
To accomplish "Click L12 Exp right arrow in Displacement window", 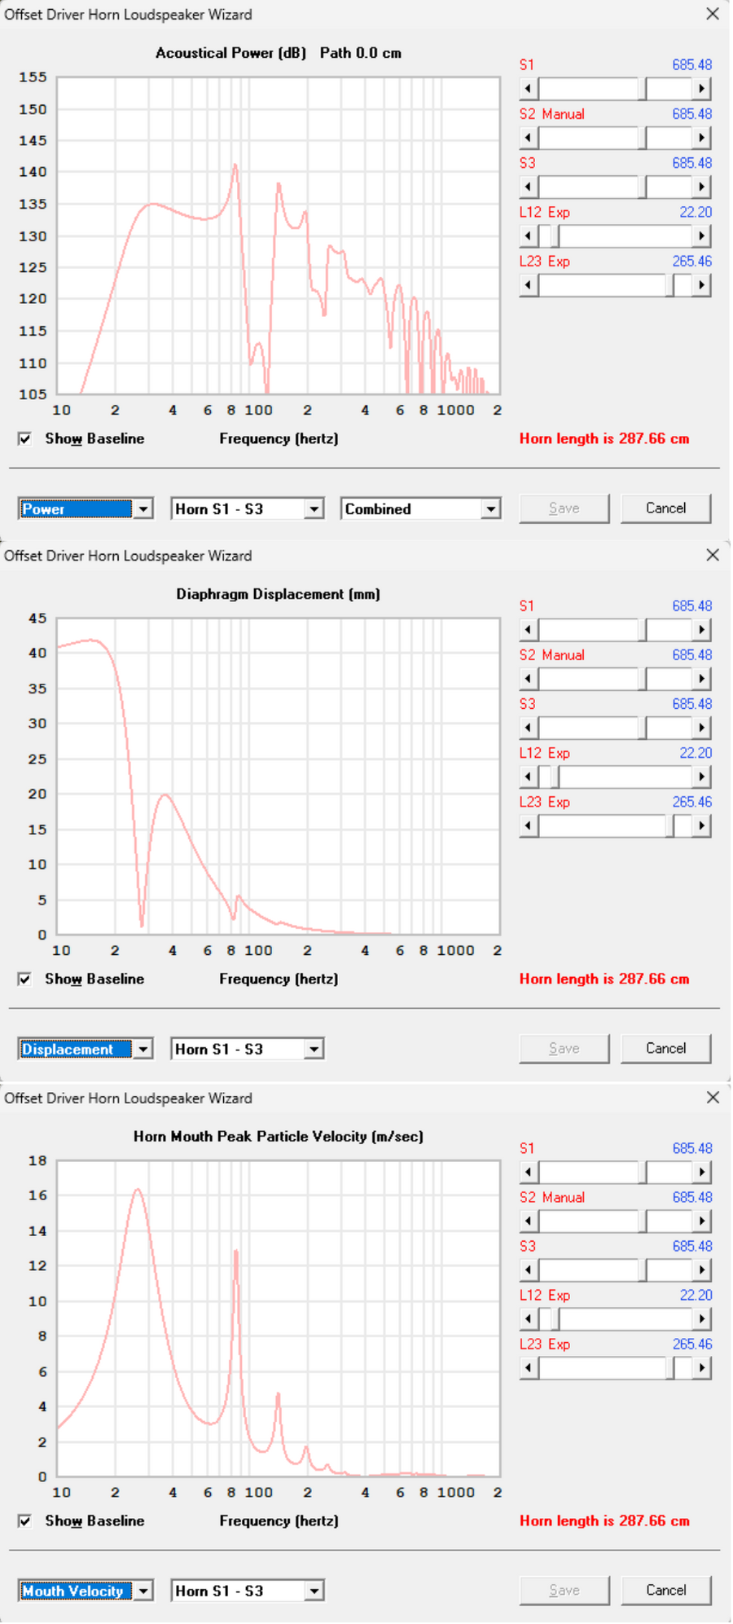I will click(702, 777).
